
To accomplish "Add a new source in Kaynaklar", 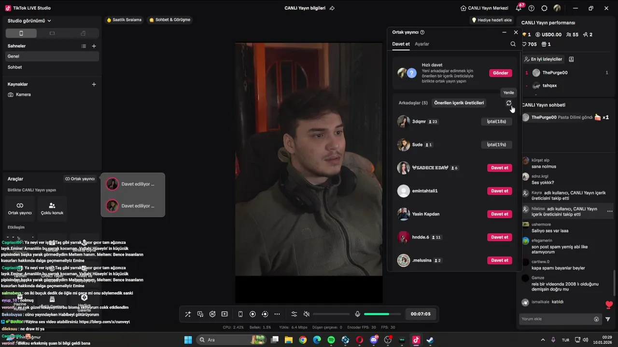I will pyautogui.click(x=94, y=84).
